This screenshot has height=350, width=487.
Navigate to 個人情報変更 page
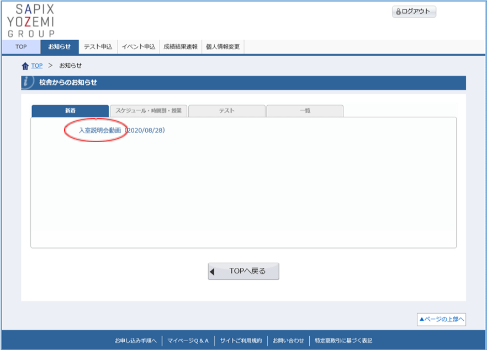[x=223, y=47]
